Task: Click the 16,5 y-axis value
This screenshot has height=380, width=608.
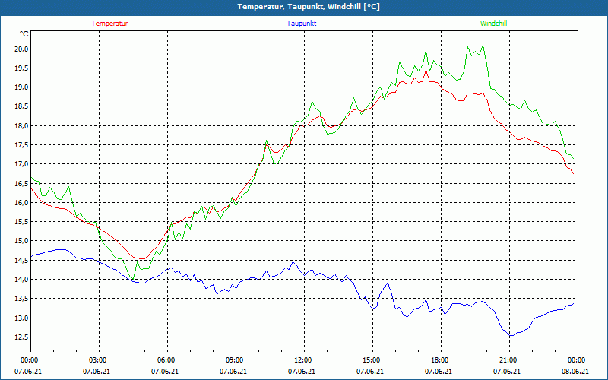Action: coord(22,183)
